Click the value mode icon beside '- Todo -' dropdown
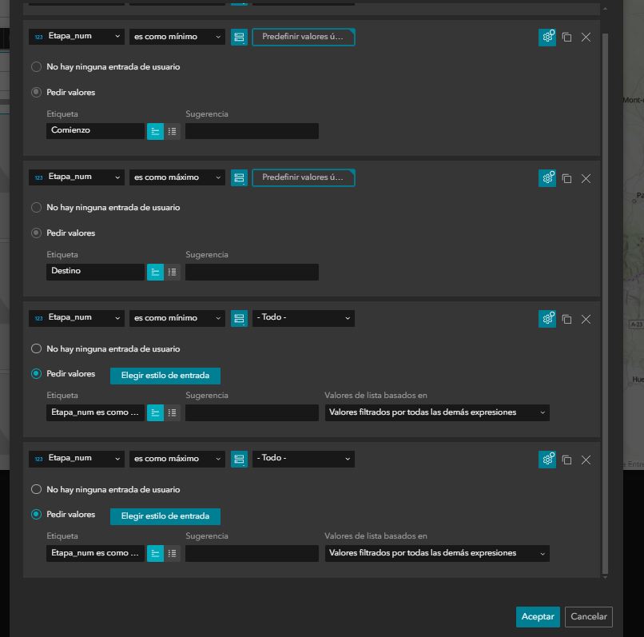644x637 pixels. [239, 318]
